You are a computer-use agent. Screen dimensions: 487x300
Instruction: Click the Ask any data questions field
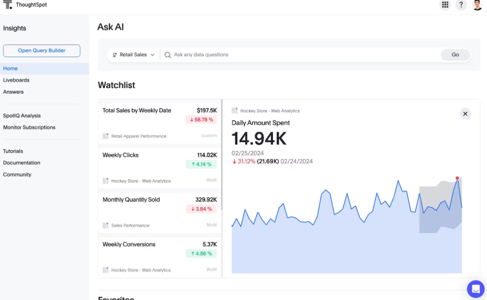(x=306, y=55)
